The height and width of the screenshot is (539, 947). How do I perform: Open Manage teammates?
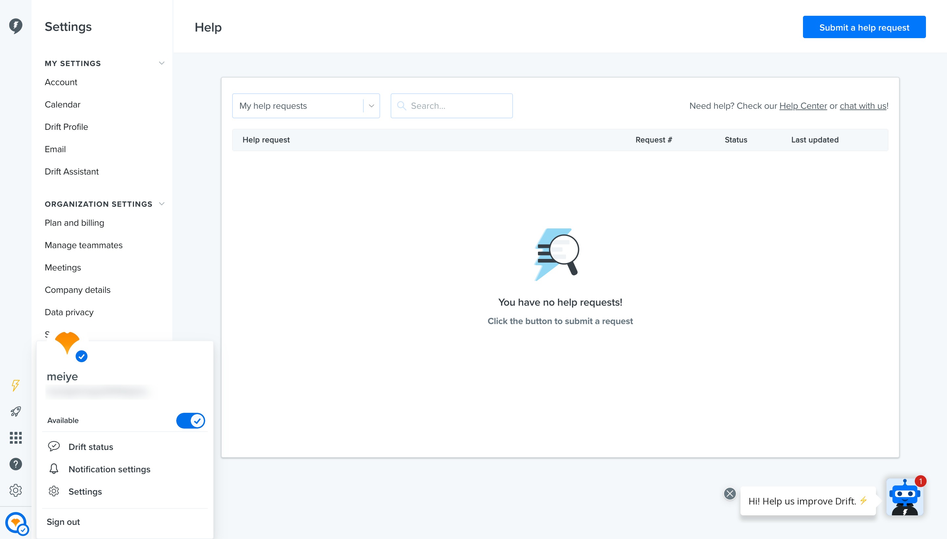84,245
